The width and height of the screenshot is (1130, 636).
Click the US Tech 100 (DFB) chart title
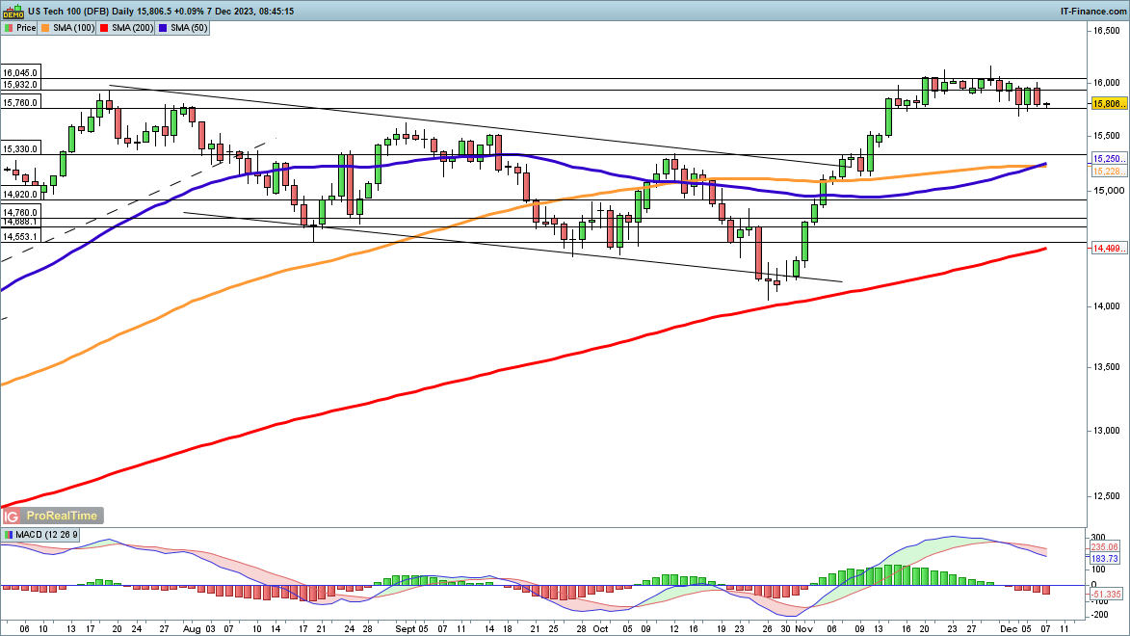[x=68, y=12]
